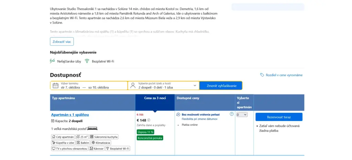
Task: Open the question mark help icon
Action: 232,114
